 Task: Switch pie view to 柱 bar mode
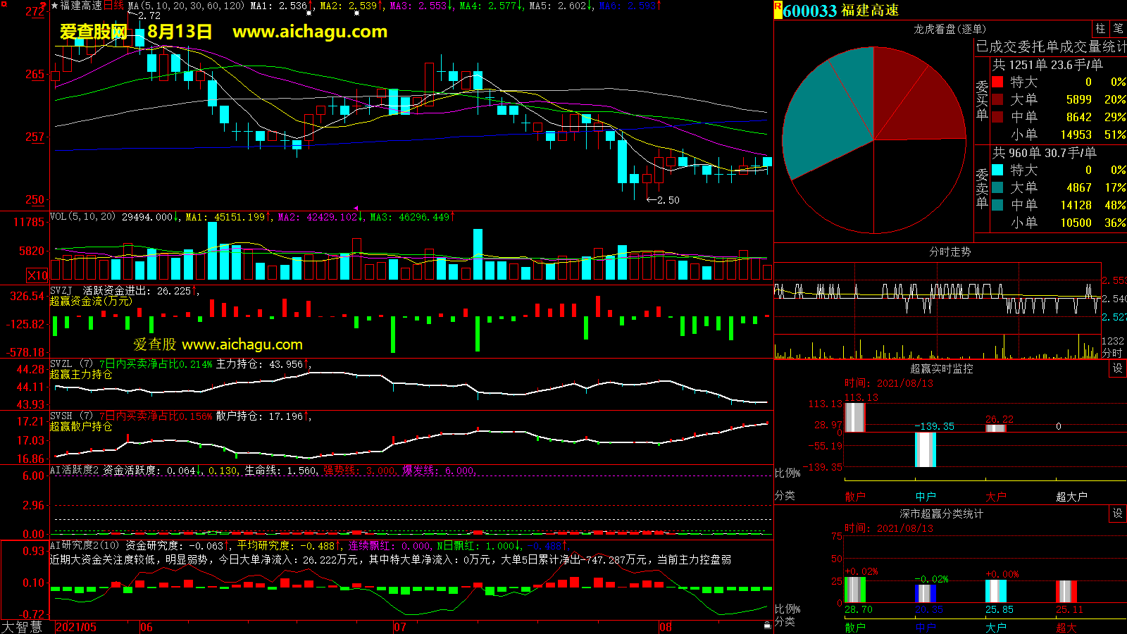click(x=1100, y=29)
